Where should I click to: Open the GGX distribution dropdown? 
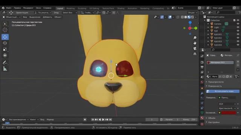click(x=227, y=104)
